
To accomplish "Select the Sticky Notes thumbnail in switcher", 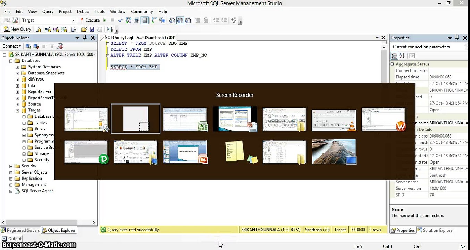I will pos(242,152).
